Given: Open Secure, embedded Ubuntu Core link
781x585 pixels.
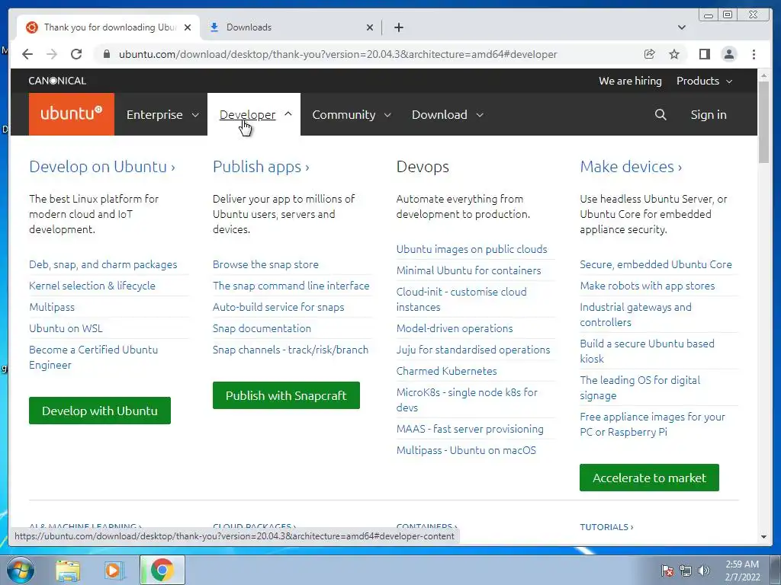Looking at the screenshot, I should point(656,264).
